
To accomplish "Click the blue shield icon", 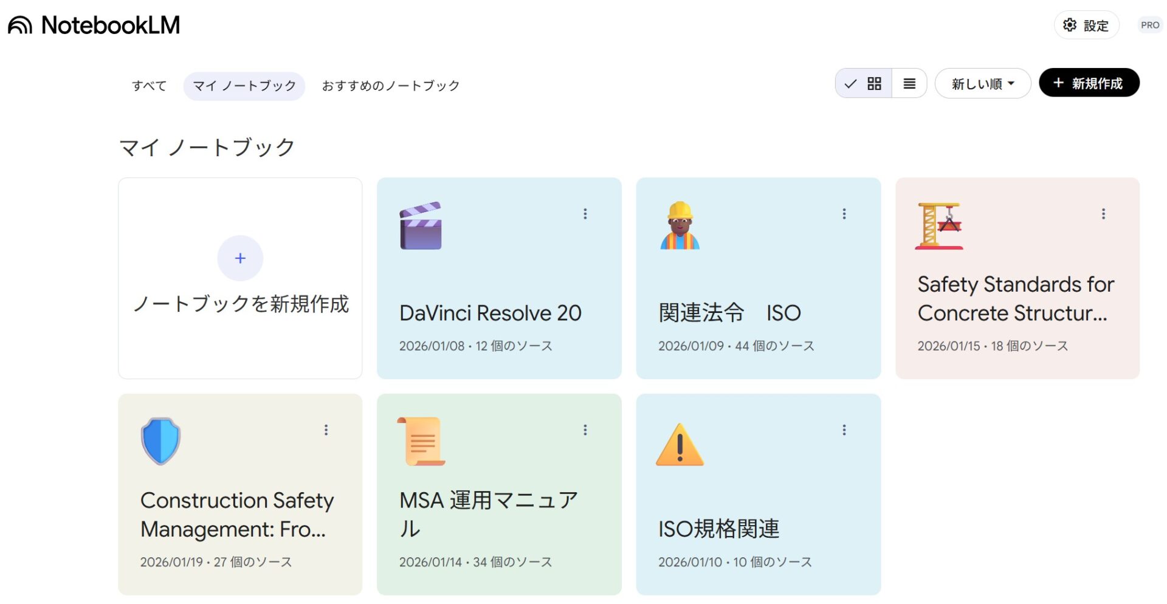I will tap(160, 441).
